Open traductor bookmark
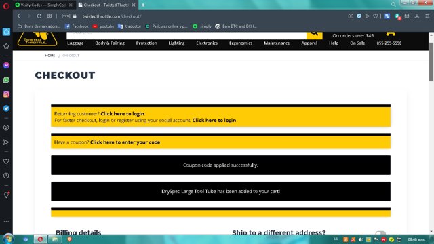The image size is (434, 244). click(130, 26)
